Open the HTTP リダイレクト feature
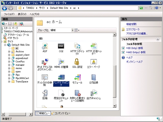This screenshot has width=163, height=122. pyautogui.click(x=77, y=46)
